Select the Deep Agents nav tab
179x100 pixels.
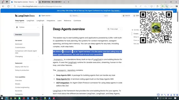coord(20,21)
